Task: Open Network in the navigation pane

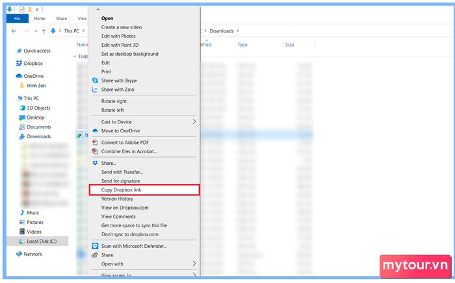Action: coord(32,254)
